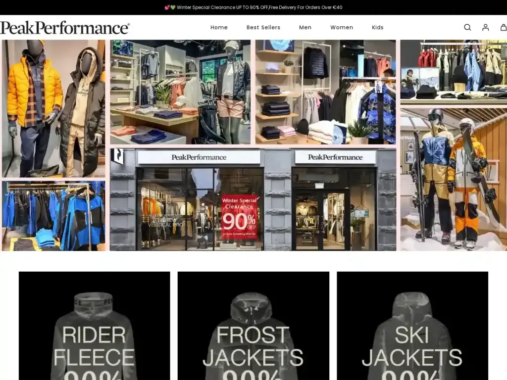Open the shopping bag cart icon
507x380 pixels.
pos(503,27)
